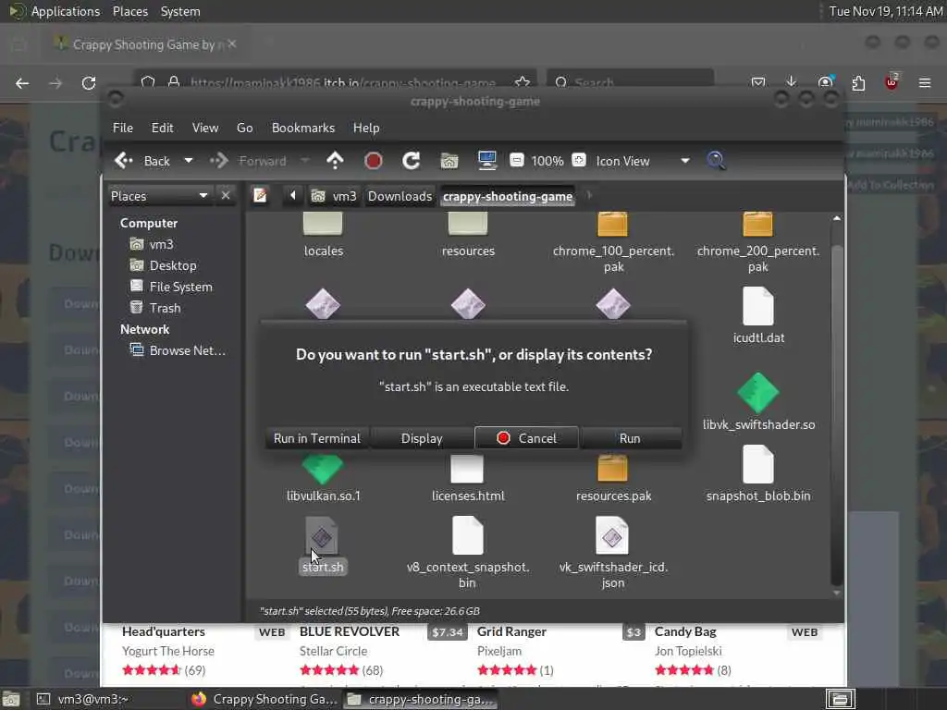Screen dimensions: 947x710
Task: Select crappy-shooting-game path bar segment
Action: click(x=508, y=196)
